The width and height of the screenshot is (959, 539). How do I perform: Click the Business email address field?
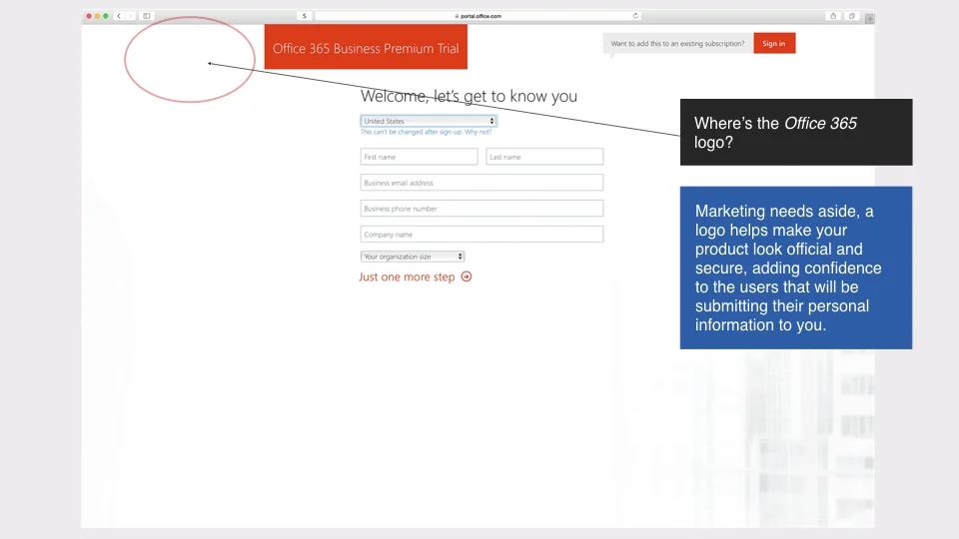(481, 182)
